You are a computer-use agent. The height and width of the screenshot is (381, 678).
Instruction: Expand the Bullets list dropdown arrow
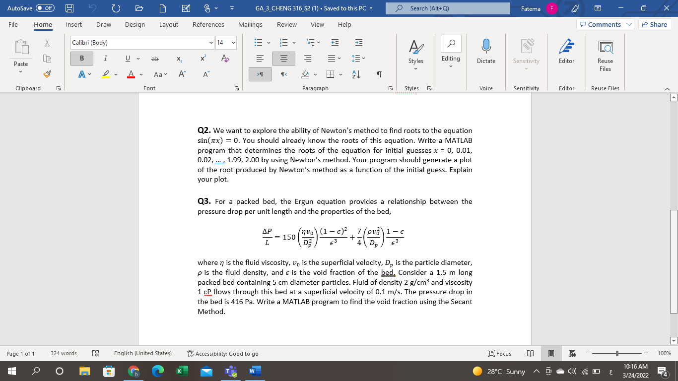point(269,43)
